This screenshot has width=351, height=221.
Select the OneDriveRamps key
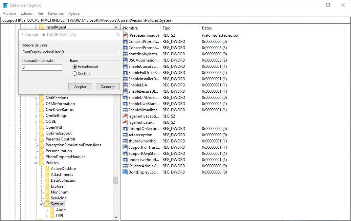tap(59, 110)
